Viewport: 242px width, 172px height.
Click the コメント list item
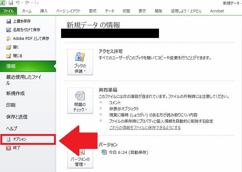click(x=115, y=102)
